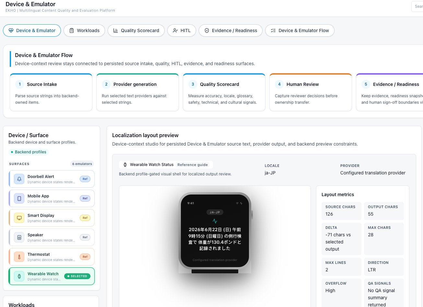Click the heart icon in the Device & Emulator tab
The height and width of the screenshot is (307, 423).
[x=11, y=30]
